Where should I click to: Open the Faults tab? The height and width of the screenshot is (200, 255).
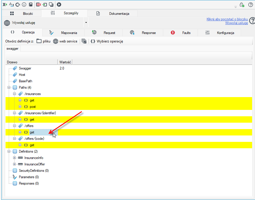[180, 33]
